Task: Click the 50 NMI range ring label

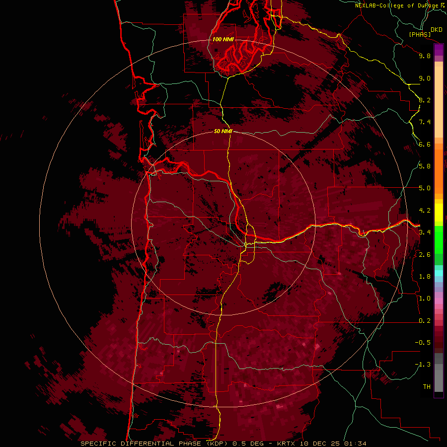Action: [x=223, y=131]
